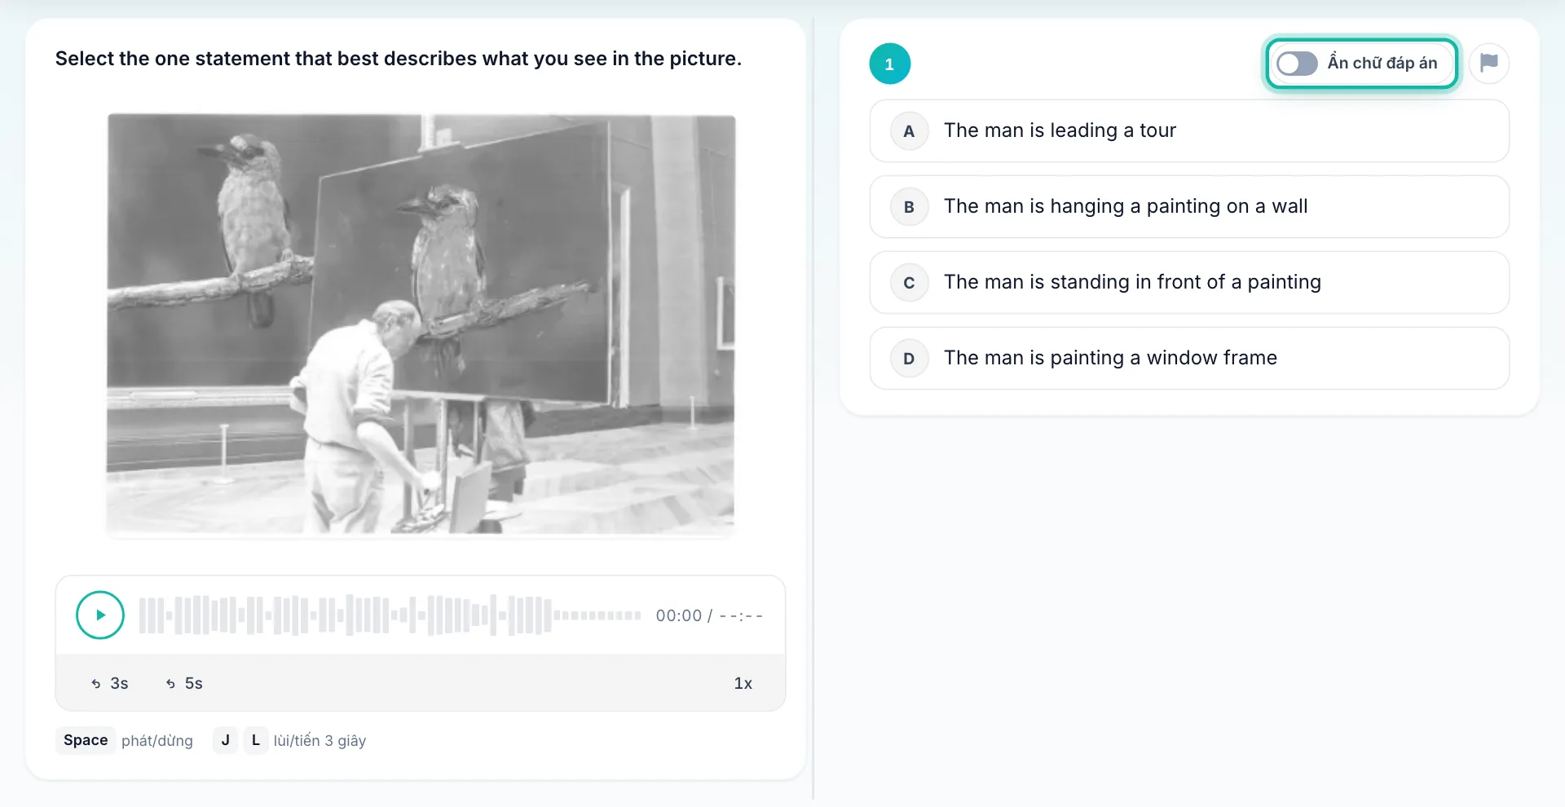Rewind audio by 3s
This screenshot has height=807, width=1565.
(110, 683)
